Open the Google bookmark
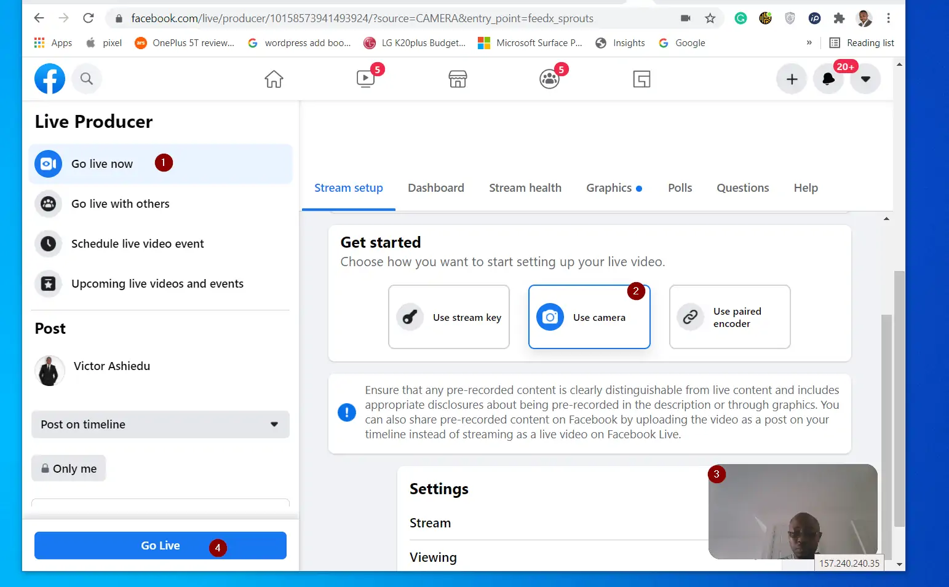The width and height of the screenshot is (949, 587). click(x=681, y=43)
